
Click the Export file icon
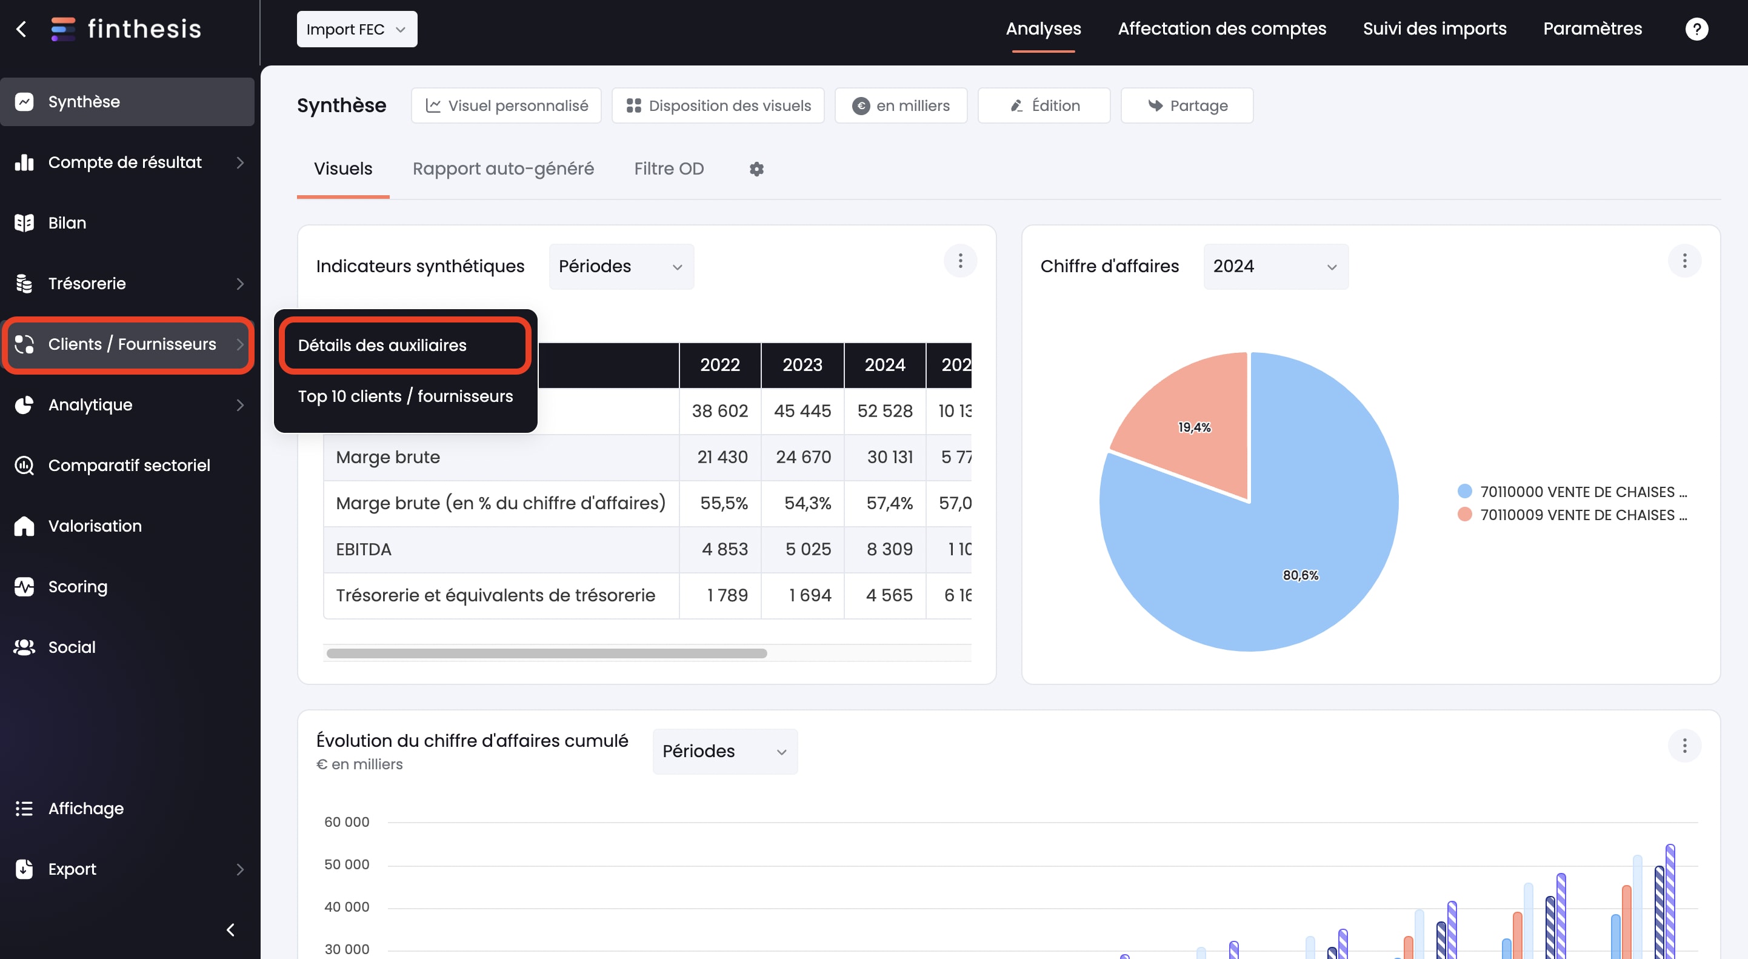tap(24, 869)
